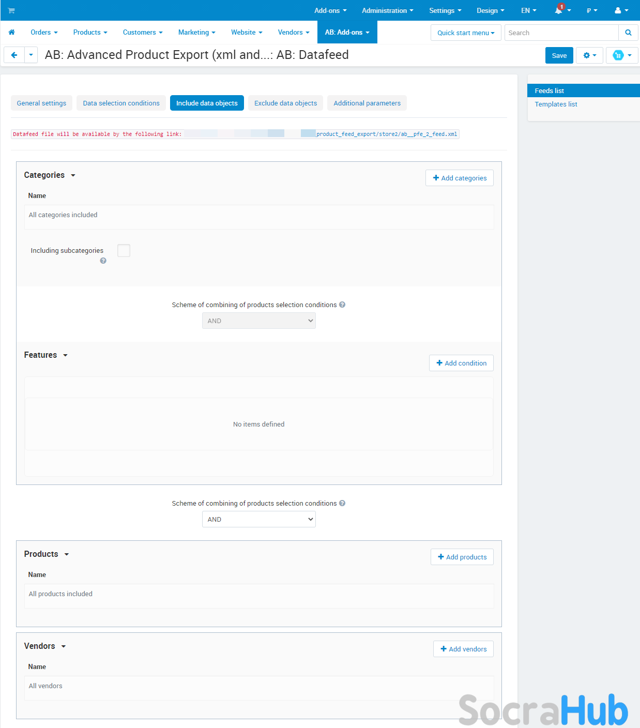
Task: Switch to the General settings tab
Action: 41,103
